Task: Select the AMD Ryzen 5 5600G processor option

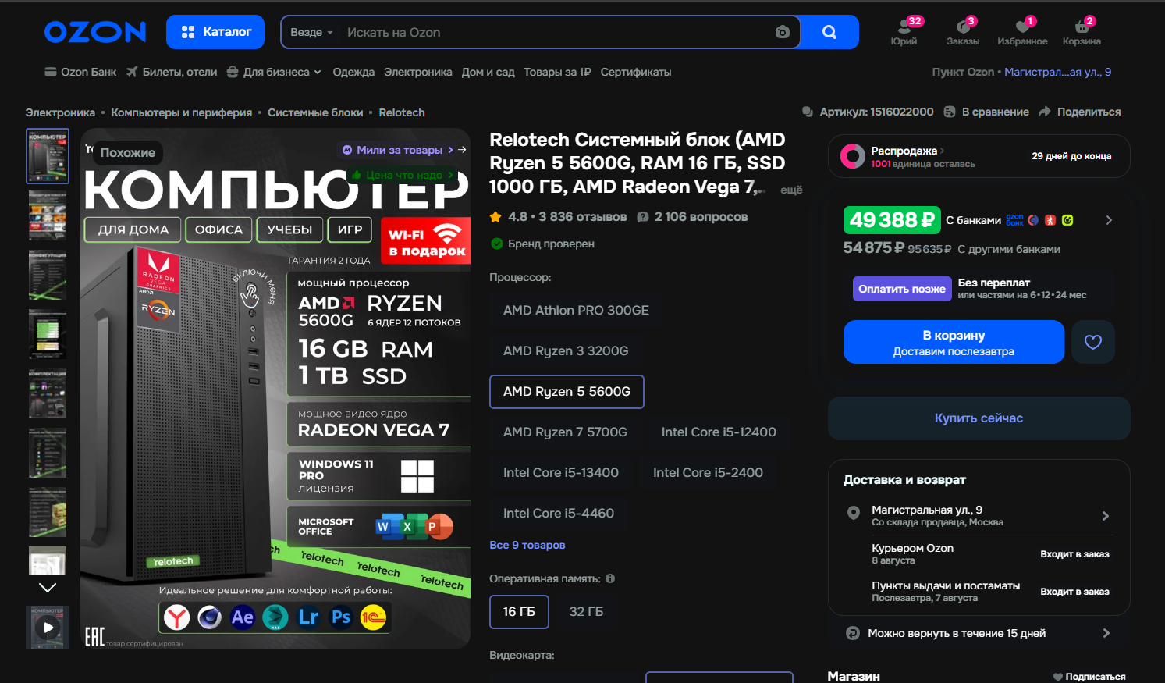Action: click(567, 391)
